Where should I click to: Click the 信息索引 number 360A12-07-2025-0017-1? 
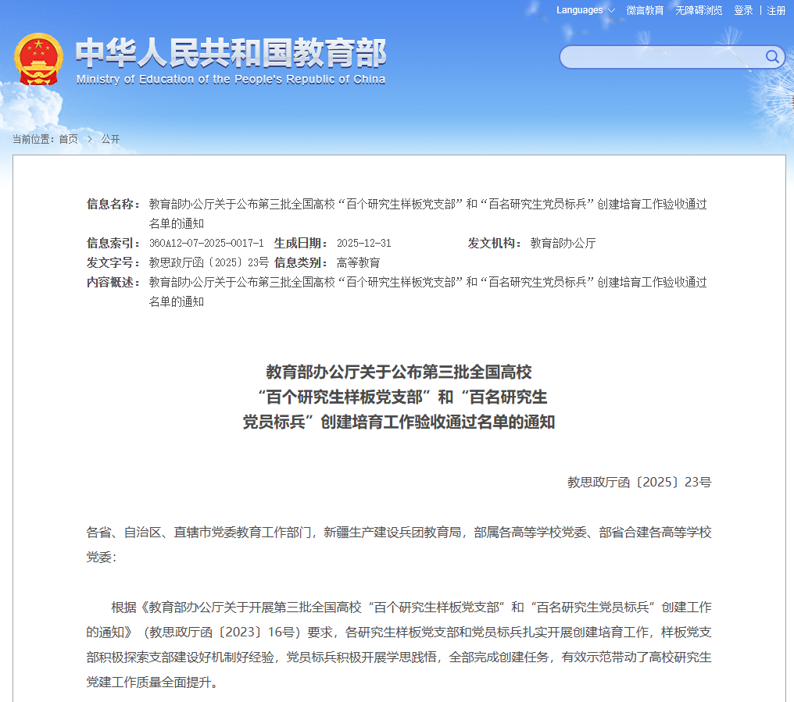206,243
